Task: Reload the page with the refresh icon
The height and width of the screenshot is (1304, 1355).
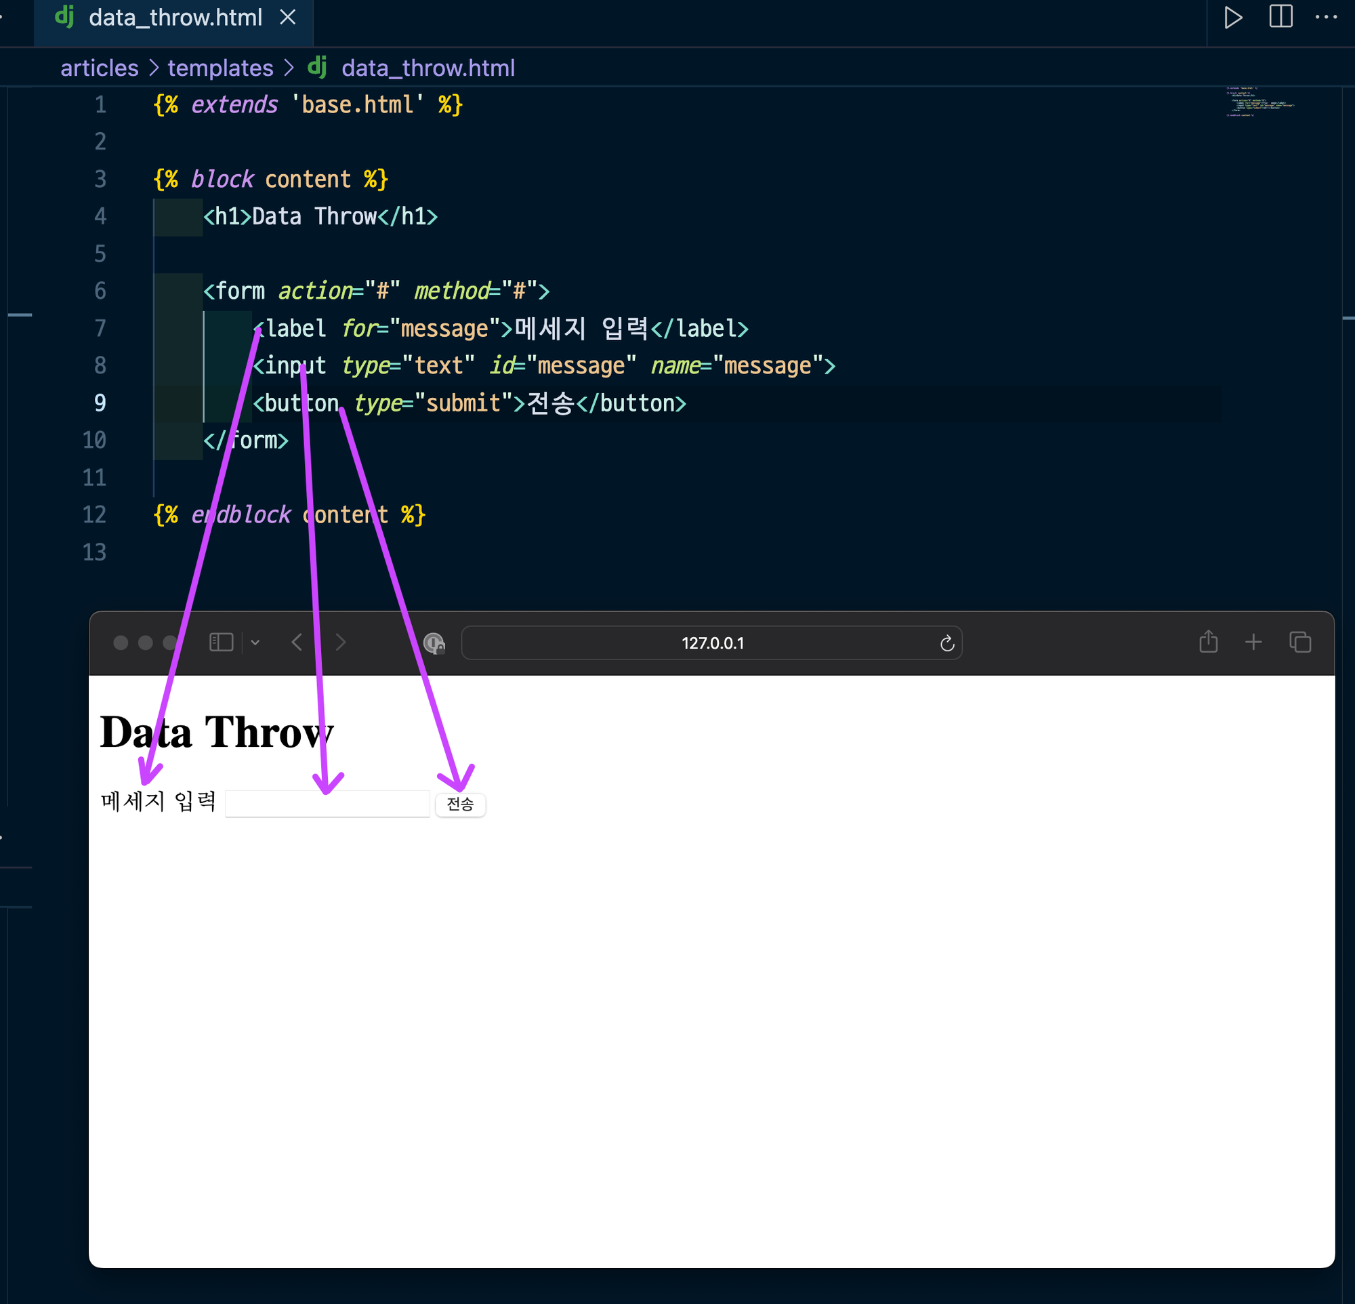Action: coord(946,643)
